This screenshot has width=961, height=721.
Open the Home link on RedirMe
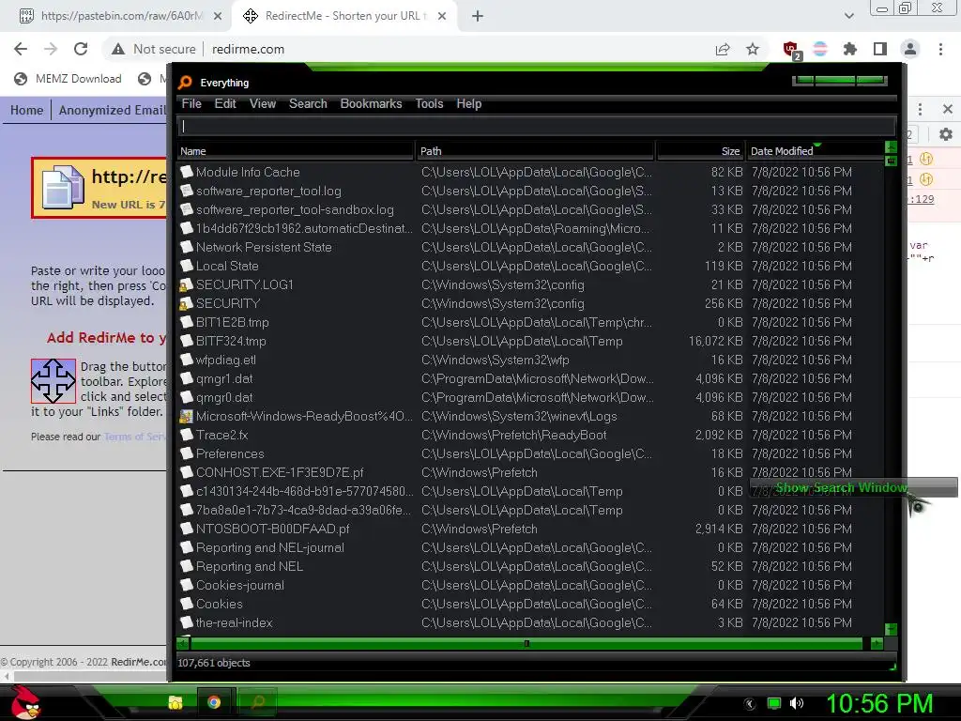[x=27, y=111]
